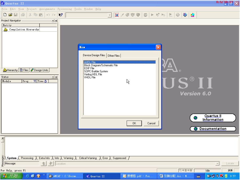Viewport: 240px width, 180px height.
Task: Click the Settings icon right of the toolbar combo box
Action: click(x=117, y=15)
